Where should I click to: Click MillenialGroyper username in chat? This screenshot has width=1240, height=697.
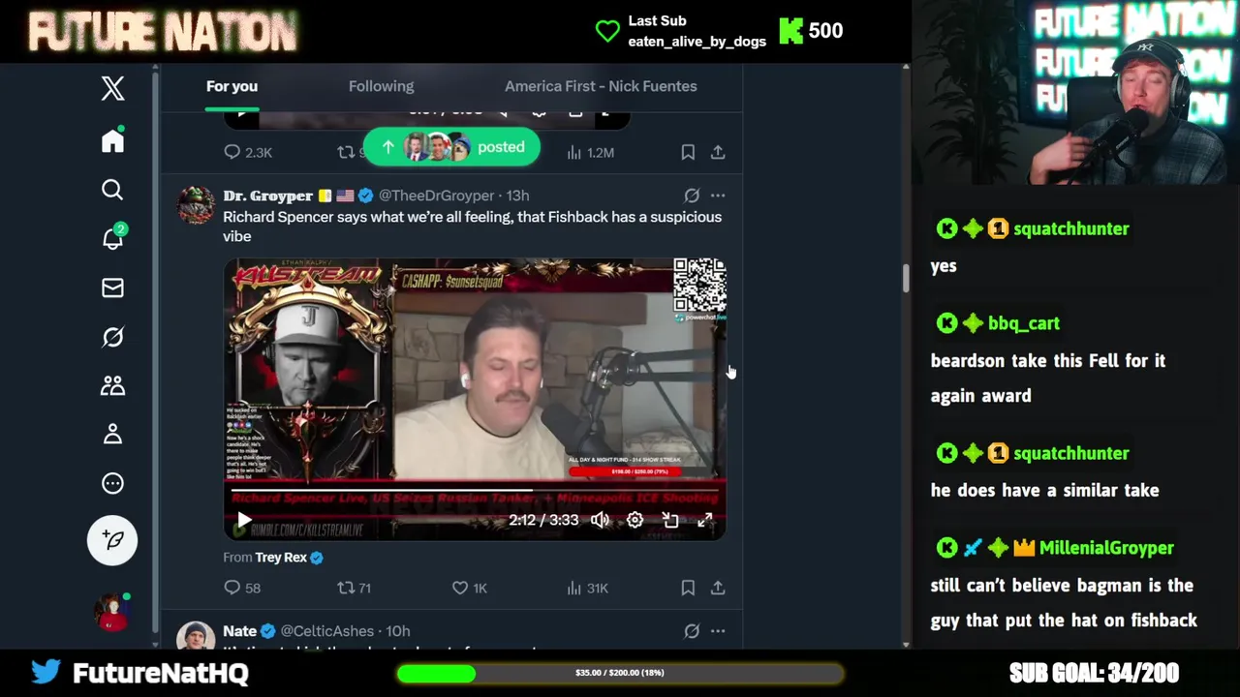[1106, 548]
